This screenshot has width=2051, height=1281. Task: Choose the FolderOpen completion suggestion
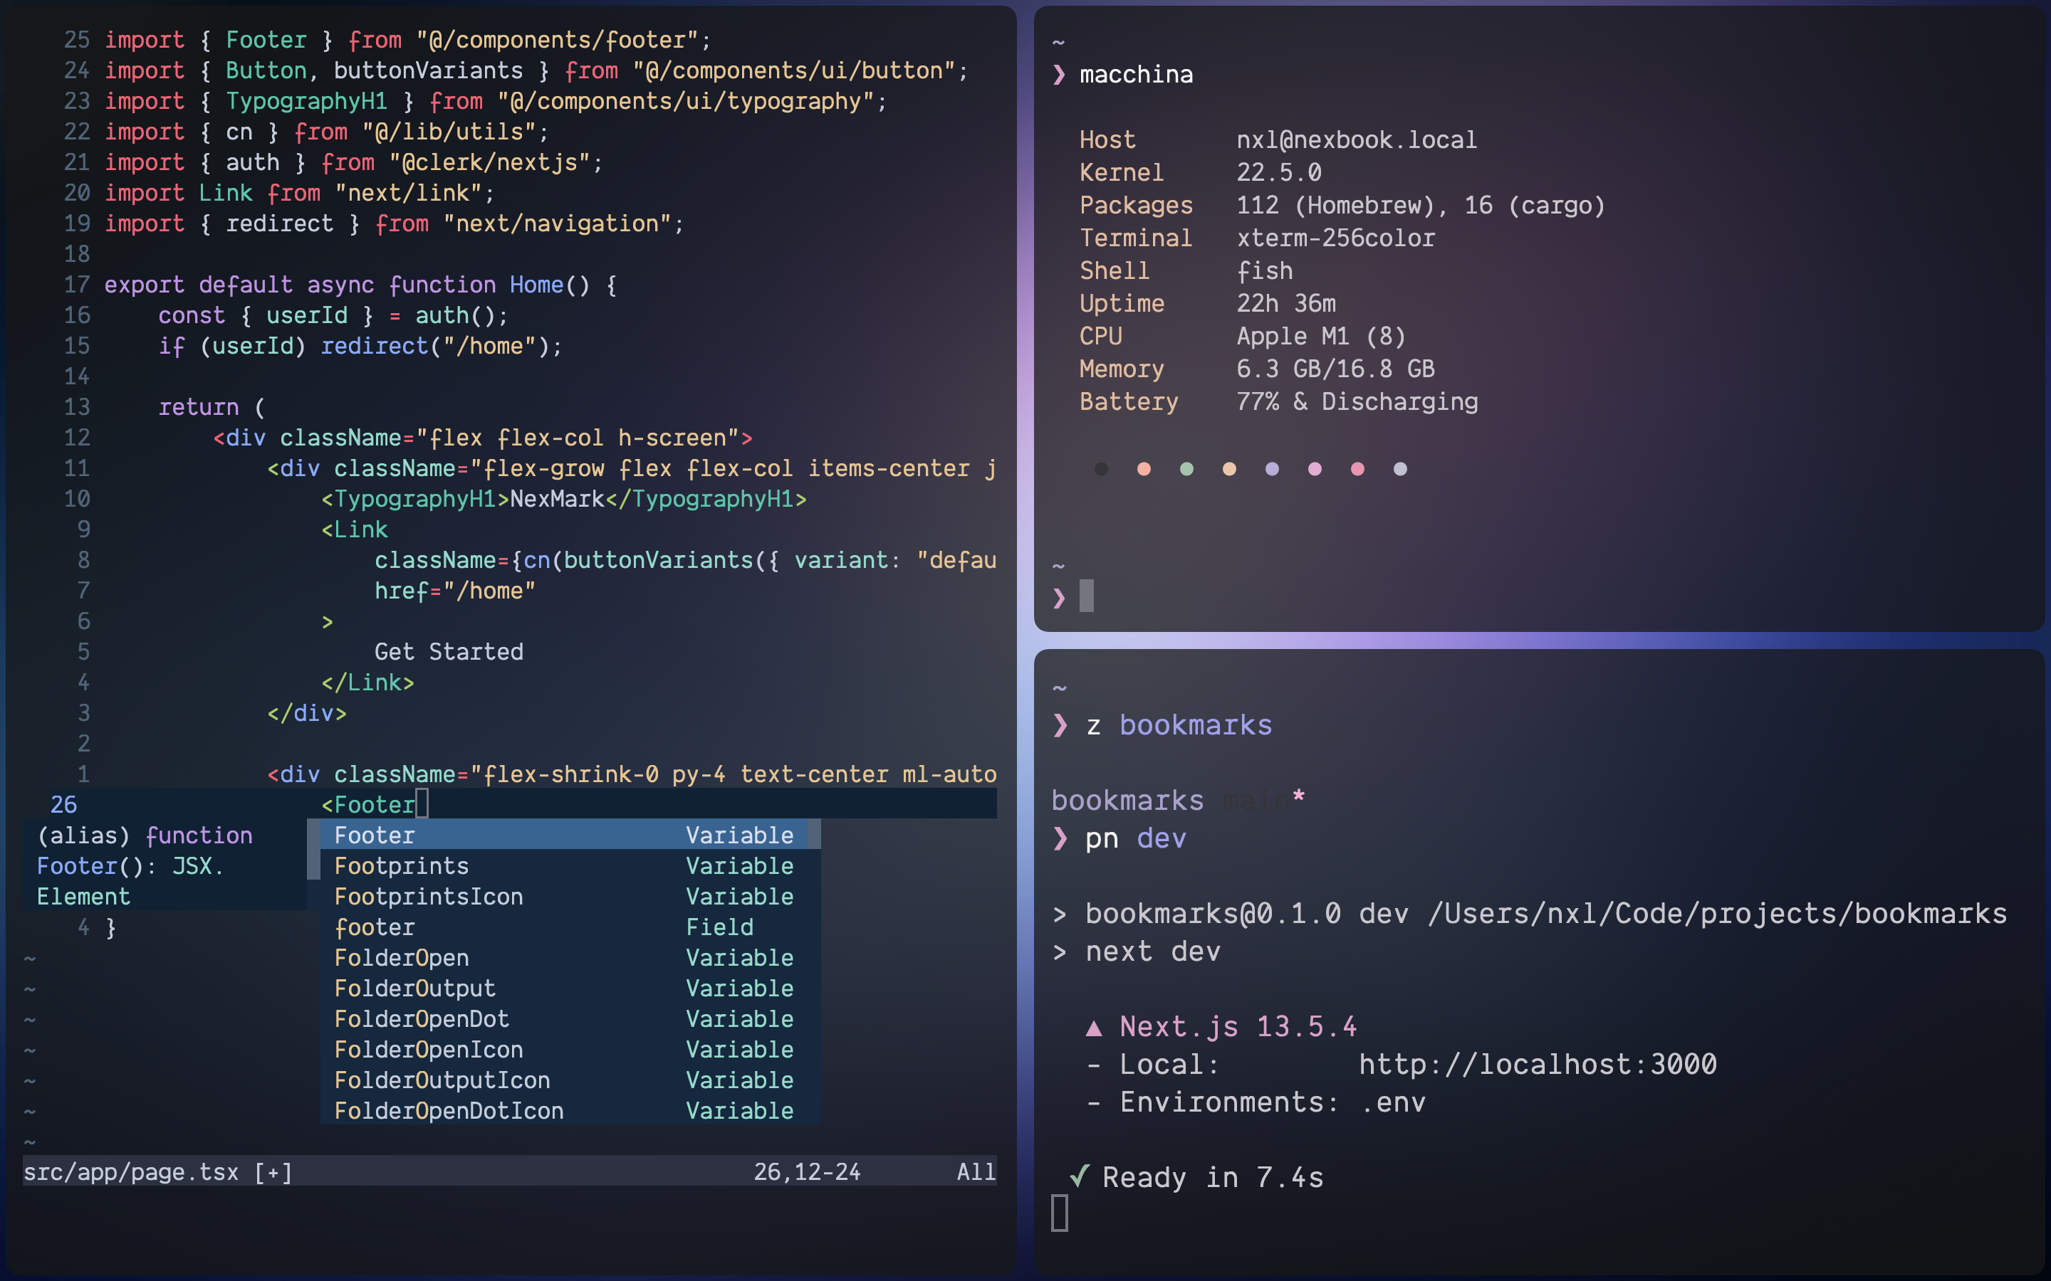pos(402,957)
